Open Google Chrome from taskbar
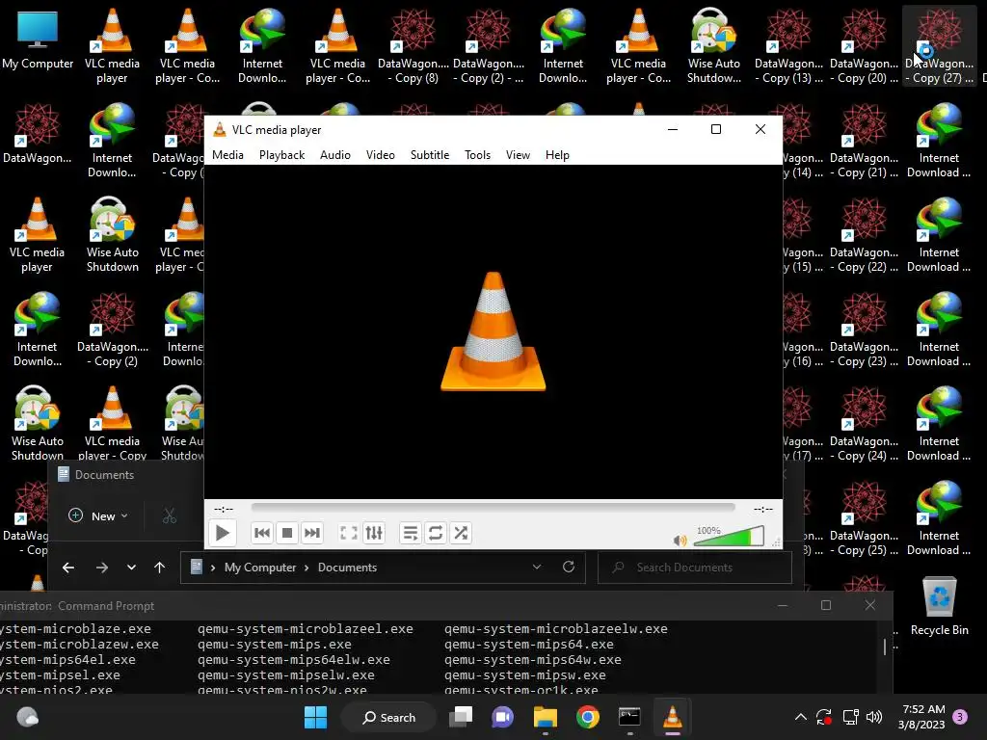Screen dimensions: 987x740 click(x=587, y=717)
